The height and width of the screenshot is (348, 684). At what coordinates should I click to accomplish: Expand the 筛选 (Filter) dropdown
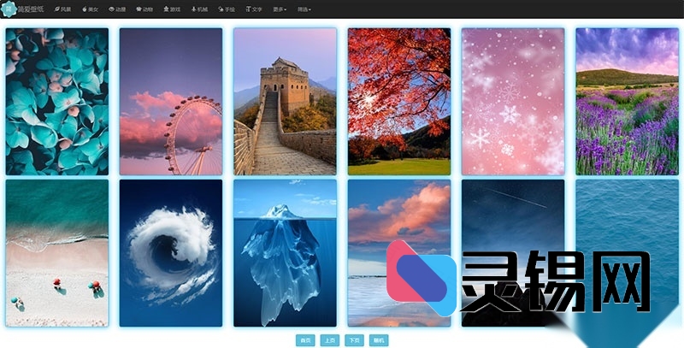point(304,9)
